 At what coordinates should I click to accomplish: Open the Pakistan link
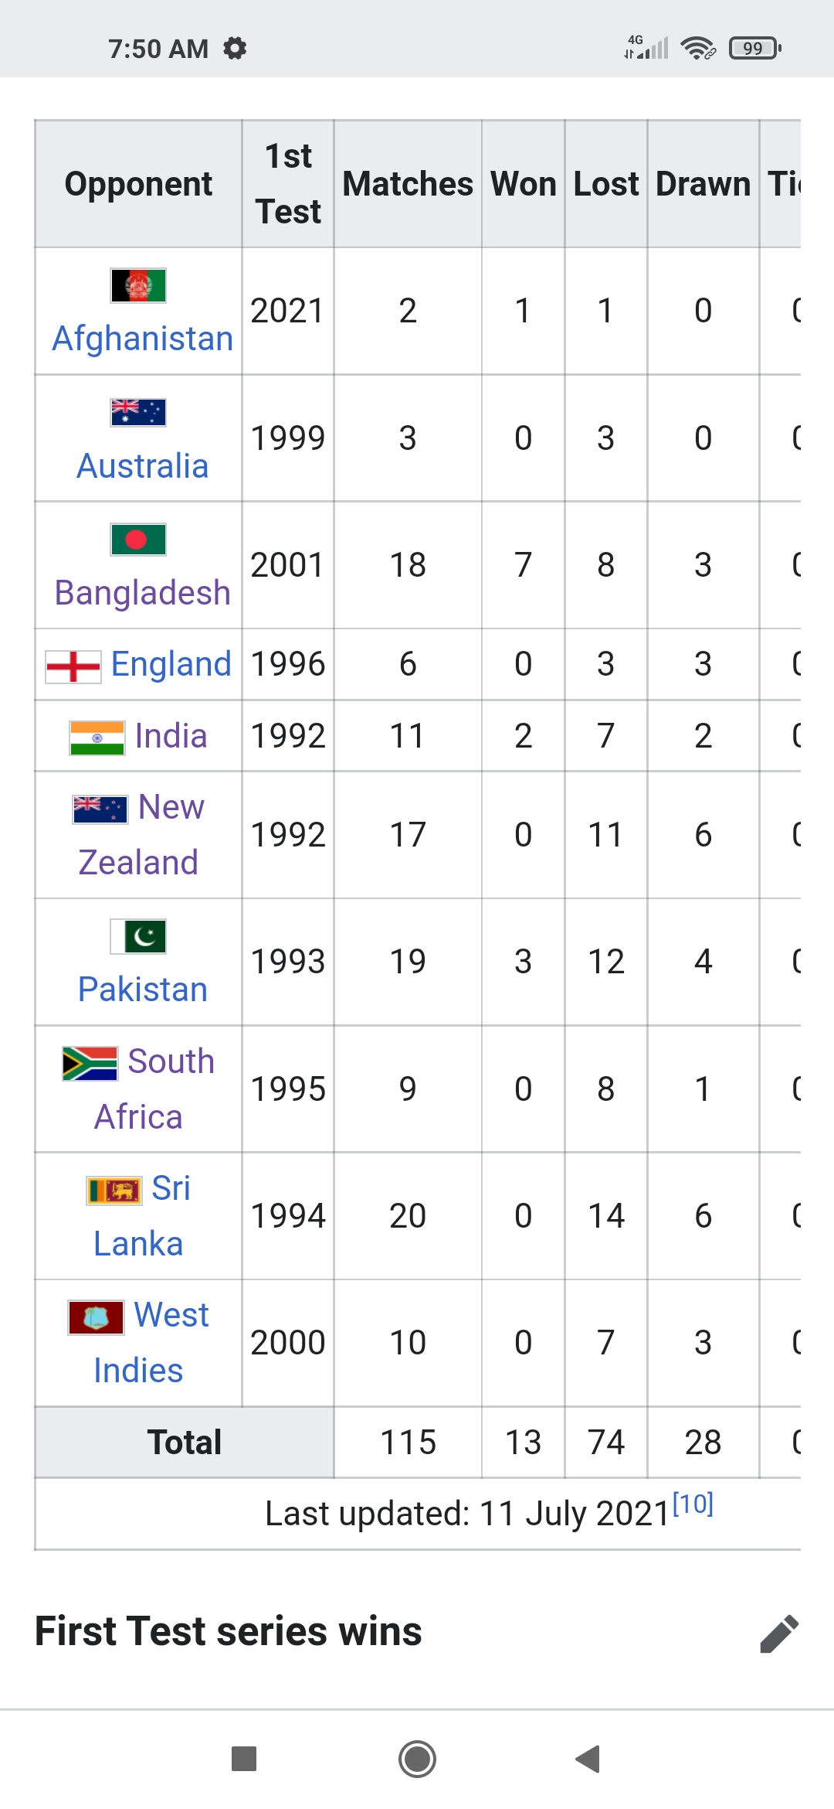[x=143, y=990]
